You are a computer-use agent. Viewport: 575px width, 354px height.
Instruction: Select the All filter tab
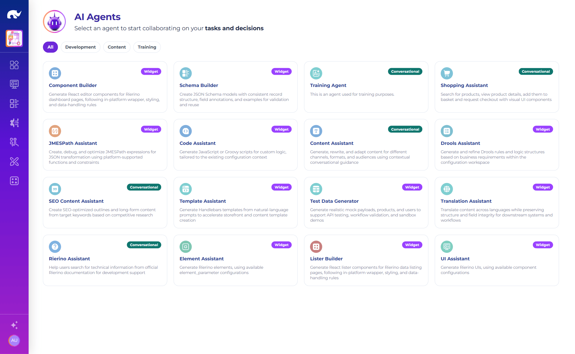coord(50,47)
